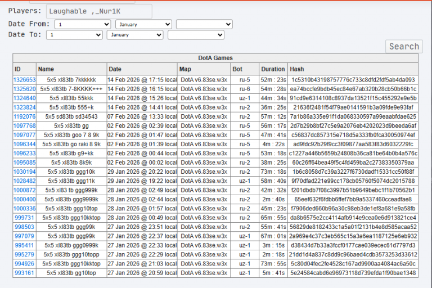Select hash starting with da8b6575
Image resolution: width=432 pixels, height=288 pixels.
pos(353,218)
